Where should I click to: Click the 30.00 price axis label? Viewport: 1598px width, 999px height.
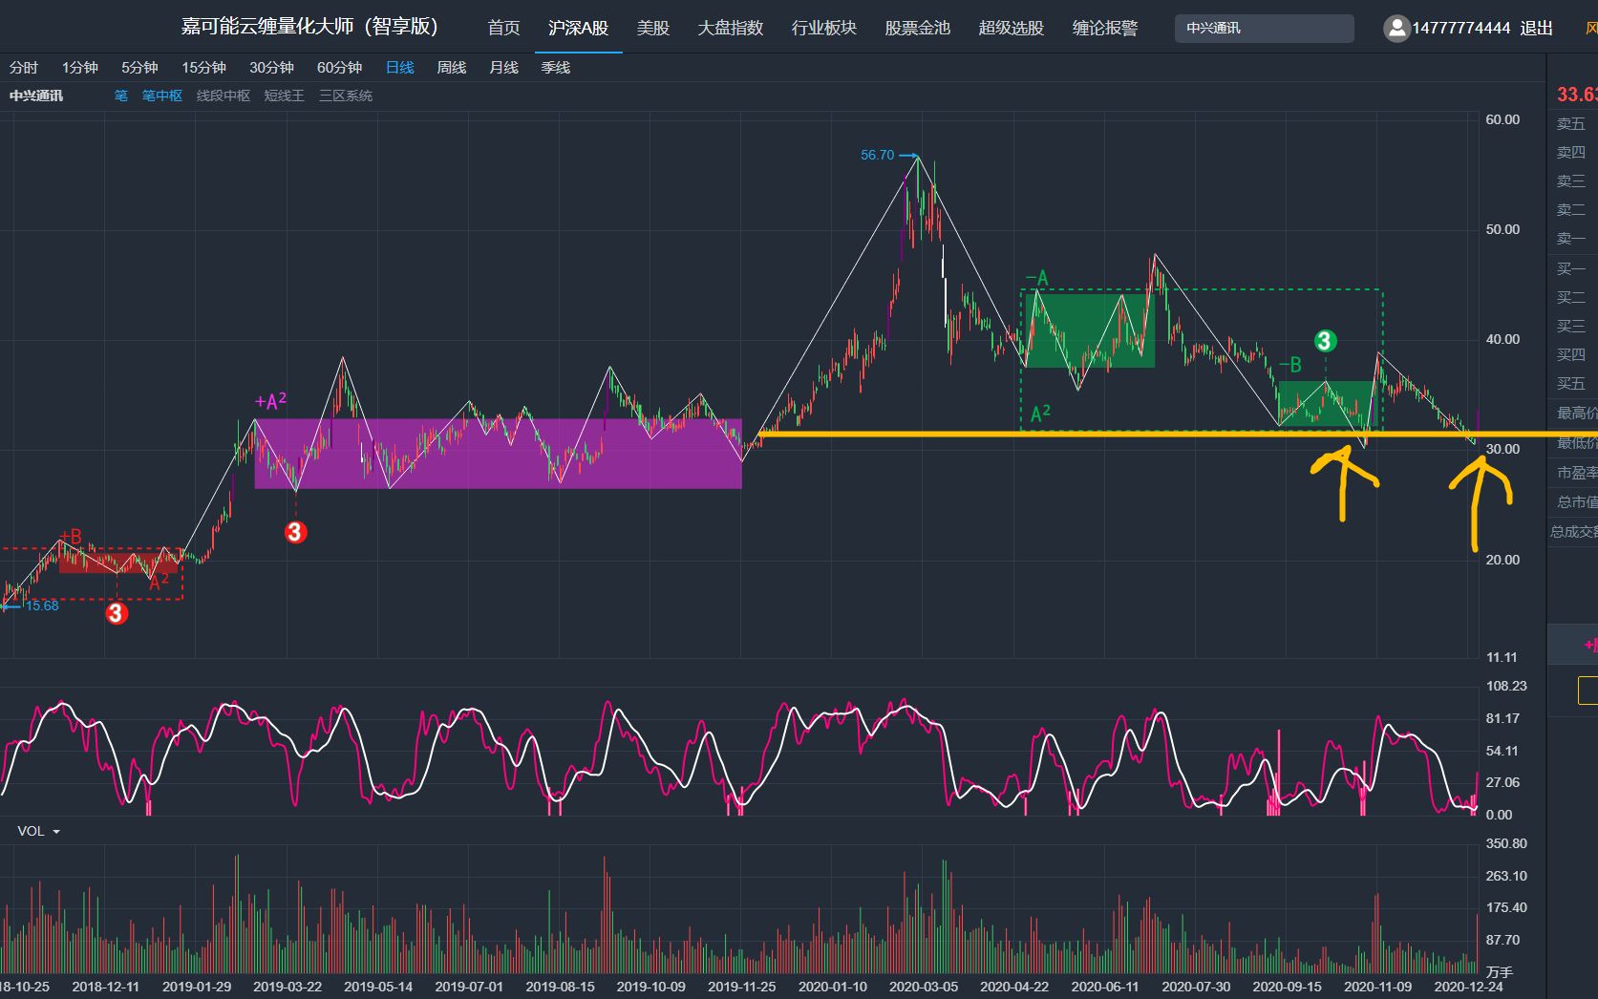1502,449
